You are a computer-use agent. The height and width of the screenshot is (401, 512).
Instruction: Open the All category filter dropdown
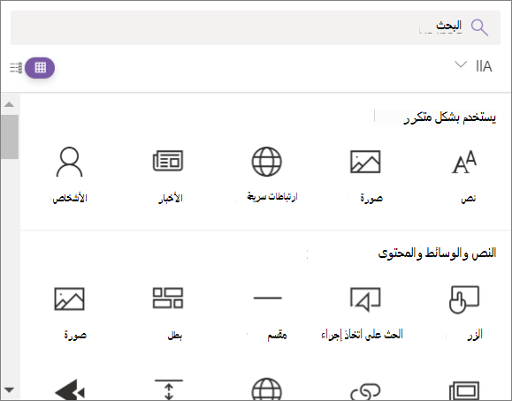pyautogui.click(x=473, y=65)
